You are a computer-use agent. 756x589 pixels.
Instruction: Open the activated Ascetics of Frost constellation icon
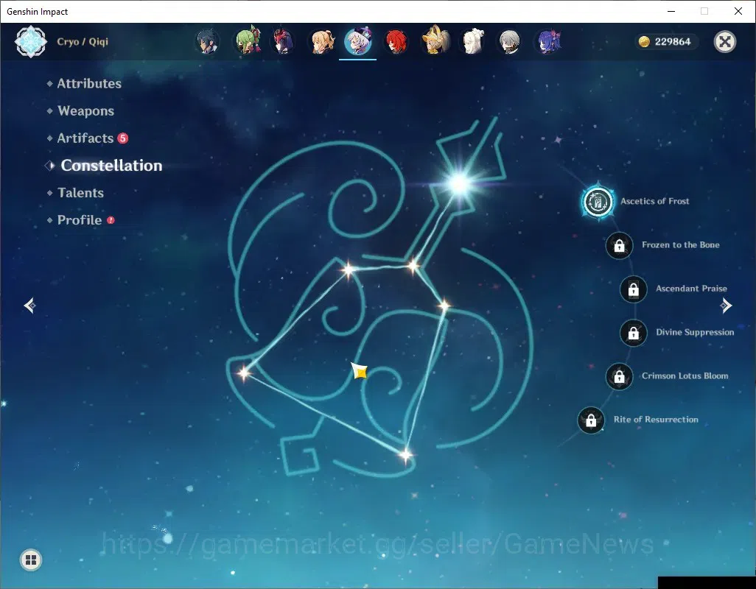click(598, 201)
